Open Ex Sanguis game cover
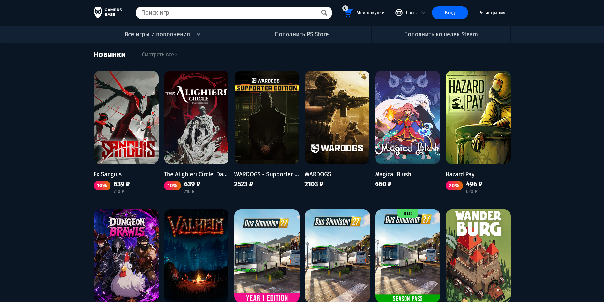The image size is (604, 302). (126, 117)
